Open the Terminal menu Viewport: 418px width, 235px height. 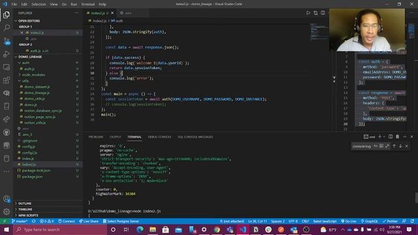click(x=88, y=5)
